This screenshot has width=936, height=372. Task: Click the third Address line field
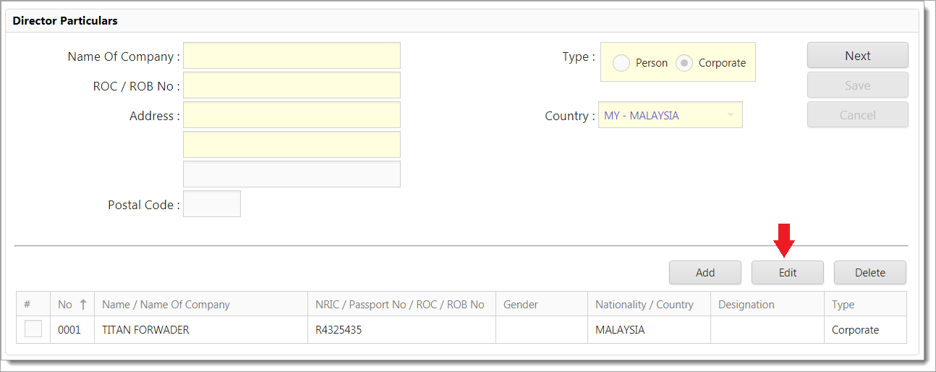pos(292,174)
